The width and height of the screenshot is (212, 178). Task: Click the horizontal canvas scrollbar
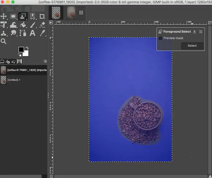(x=131, y=176)
